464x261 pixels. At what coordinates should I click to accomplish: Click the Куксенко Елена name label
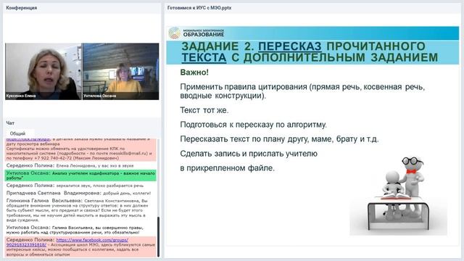[x=21, y=96]
